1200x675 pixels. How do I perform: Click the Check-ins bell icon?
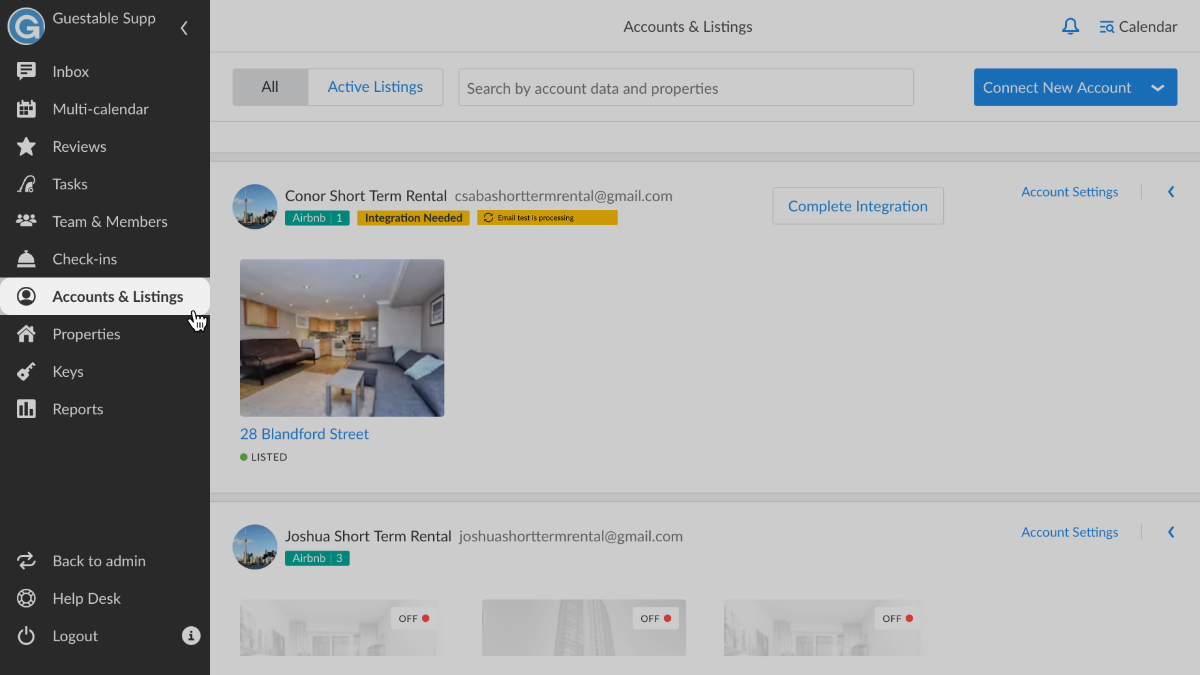[26, 259]
